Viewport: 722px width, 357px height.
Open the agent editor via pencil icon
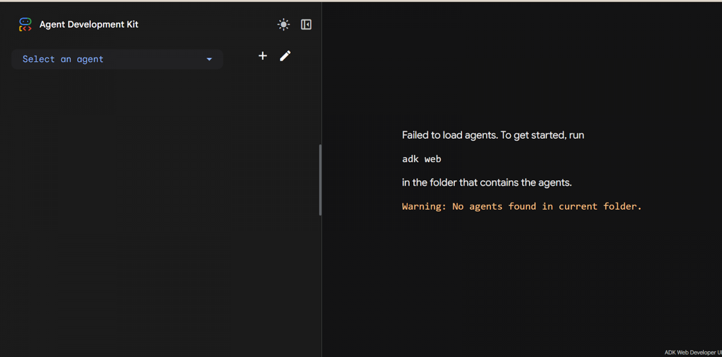coord(285,55)
